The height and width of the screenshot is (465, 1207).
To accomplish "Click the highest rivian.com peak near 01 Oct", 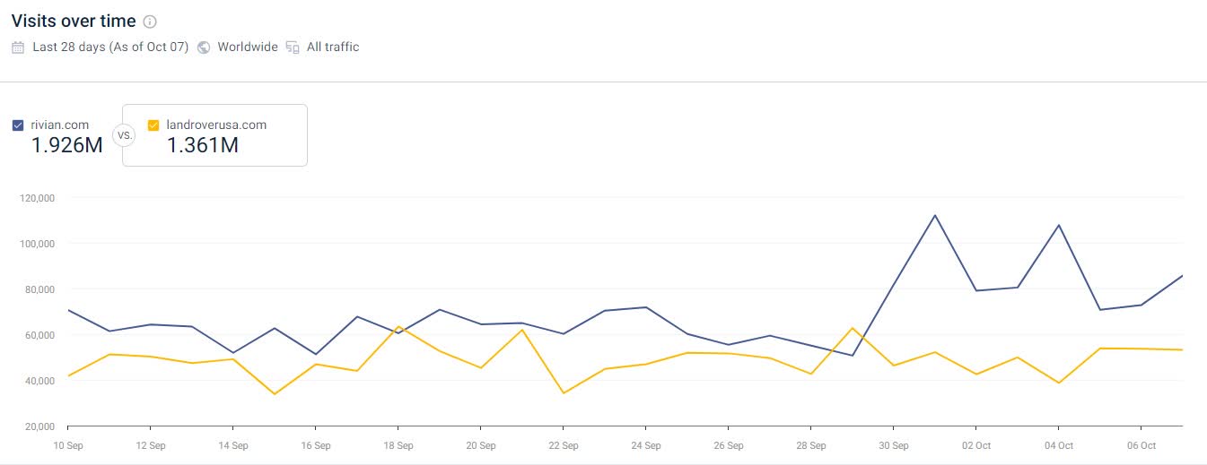I will [935, 215].
